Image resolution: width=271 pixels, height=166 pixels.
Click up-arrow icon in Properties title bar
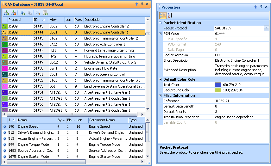click(255, 7)
